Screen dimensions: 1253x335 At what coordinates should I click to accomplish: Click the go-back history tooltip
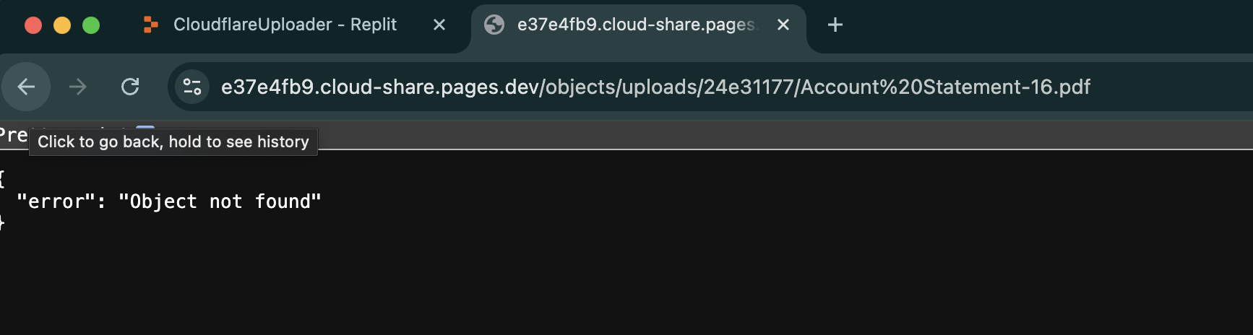pyautogui.click(x=173, y=142)
